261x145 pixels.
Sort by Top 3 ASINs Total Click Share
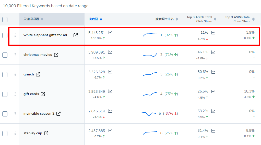pos(215,19)
